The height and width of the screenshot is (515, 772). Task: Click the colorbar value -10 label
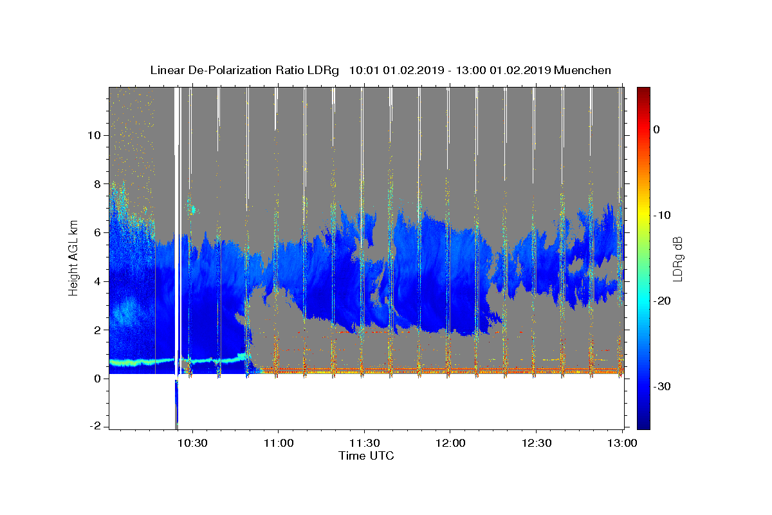(662, 215)
